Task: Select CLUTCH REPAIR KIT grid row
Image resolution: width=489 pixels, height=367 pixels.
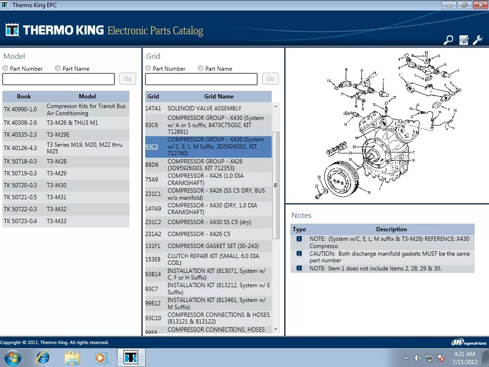Action: pyautogui.click(x=208, y=259)
